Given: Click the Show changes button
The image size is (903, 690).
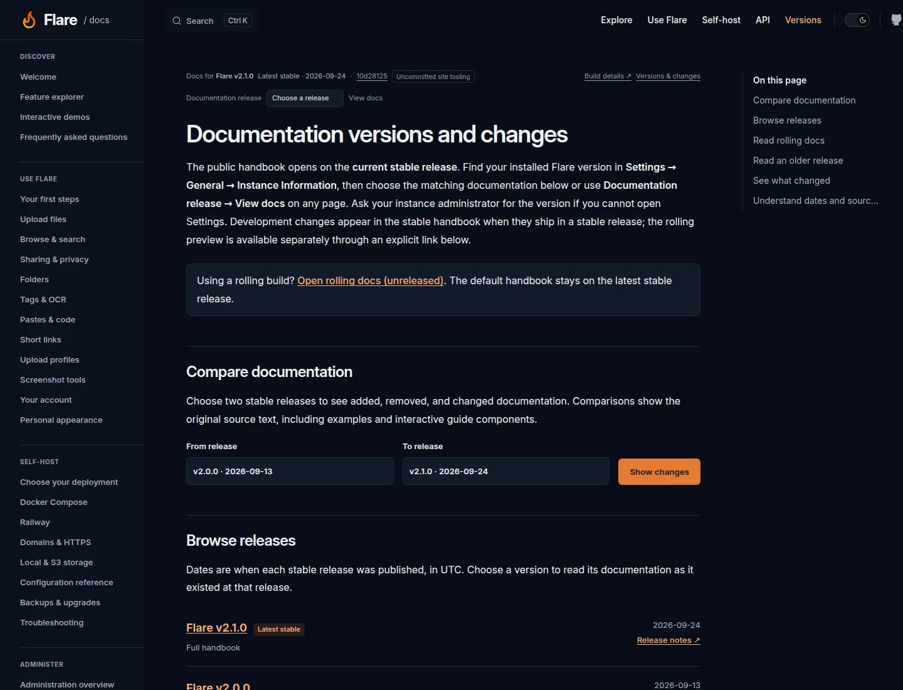Looking at the screenshot, I should coord(659,472).
